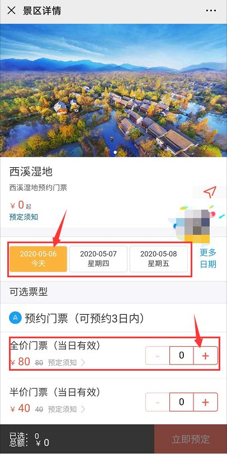Select the 2020-05-08 星期五 date
The height and width of the screenshot is (454, 227).
pos(158,259)
